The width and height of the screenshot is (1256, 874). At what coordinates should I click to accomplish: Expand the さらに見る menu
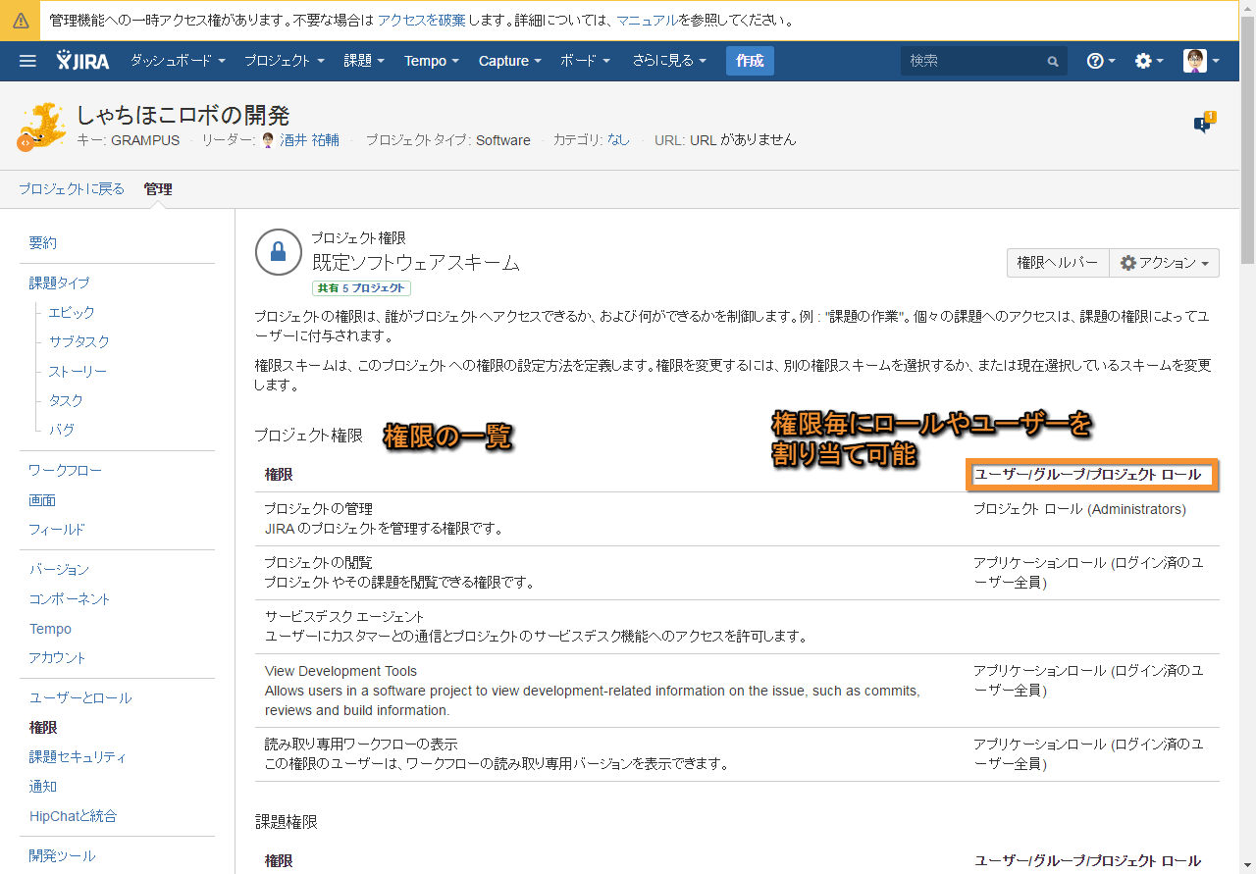669,61
